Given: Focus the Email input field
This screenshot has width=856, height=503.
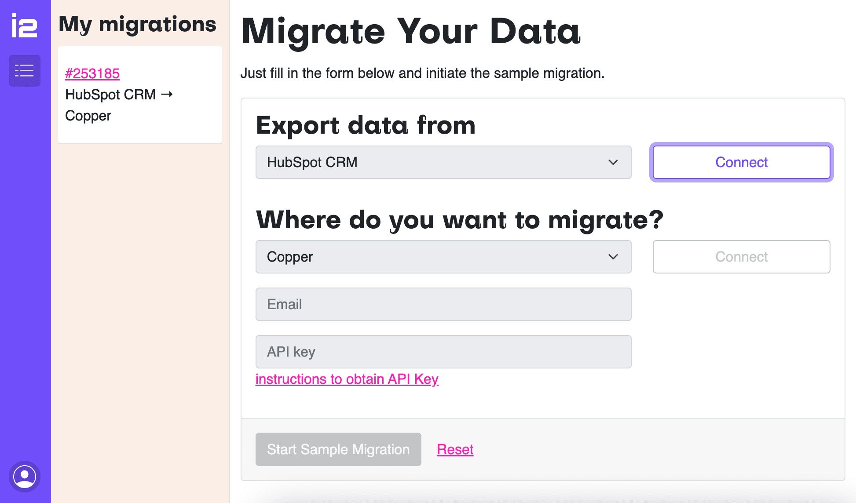Looking at the screenshot, I should tap(443, 304).
